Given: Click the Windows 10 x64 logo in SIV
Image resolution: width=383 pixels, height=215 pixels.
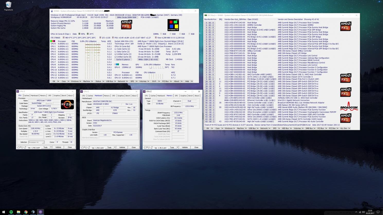Looking at the screenshot, I should point(173,25).
